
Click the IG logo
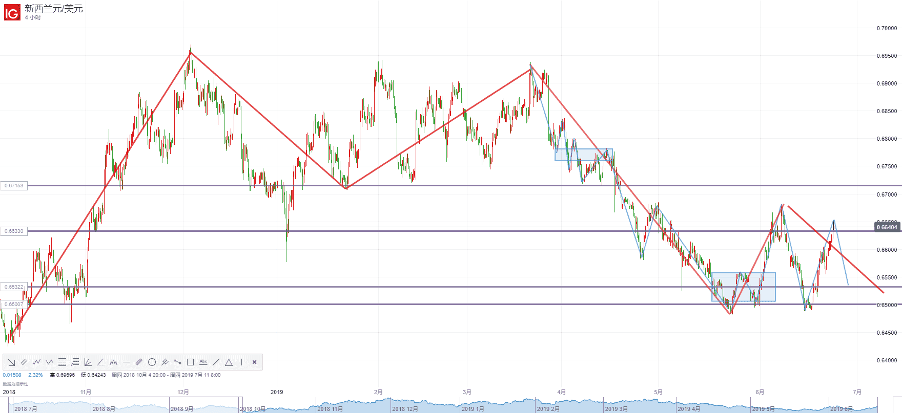12,12
